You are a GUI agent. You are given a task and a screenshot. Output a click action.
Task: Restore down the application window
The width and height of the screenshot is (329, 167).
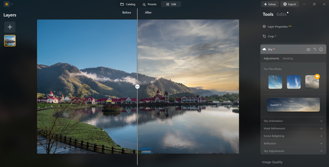[x=314, y=4]
